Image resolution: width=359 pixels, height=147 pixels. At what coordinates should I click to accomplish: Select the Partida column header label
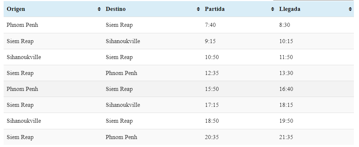pos(215,9)
